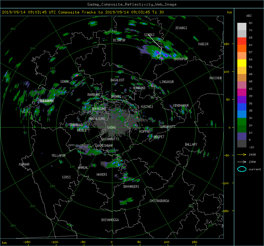Click the HUNGUND town label
The width and height of the screenshot is (264, 246).
click(139, 88)
